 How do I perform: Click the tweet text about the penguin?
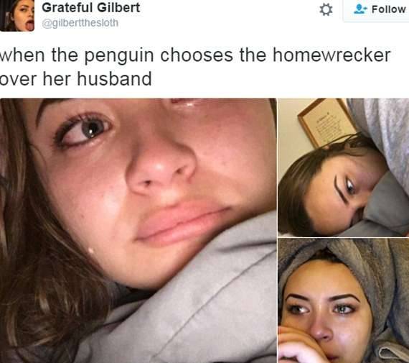click(x=195, y=67)
